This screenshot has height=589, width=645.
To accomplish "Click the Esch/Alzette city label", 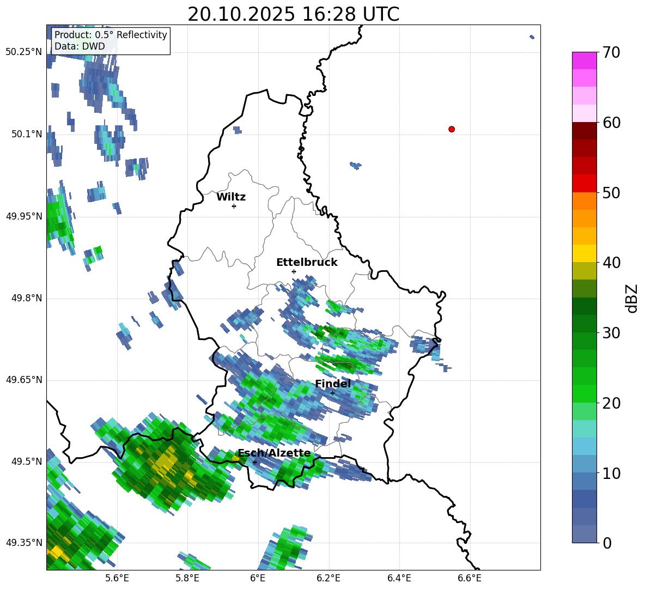I will (275, 453).
